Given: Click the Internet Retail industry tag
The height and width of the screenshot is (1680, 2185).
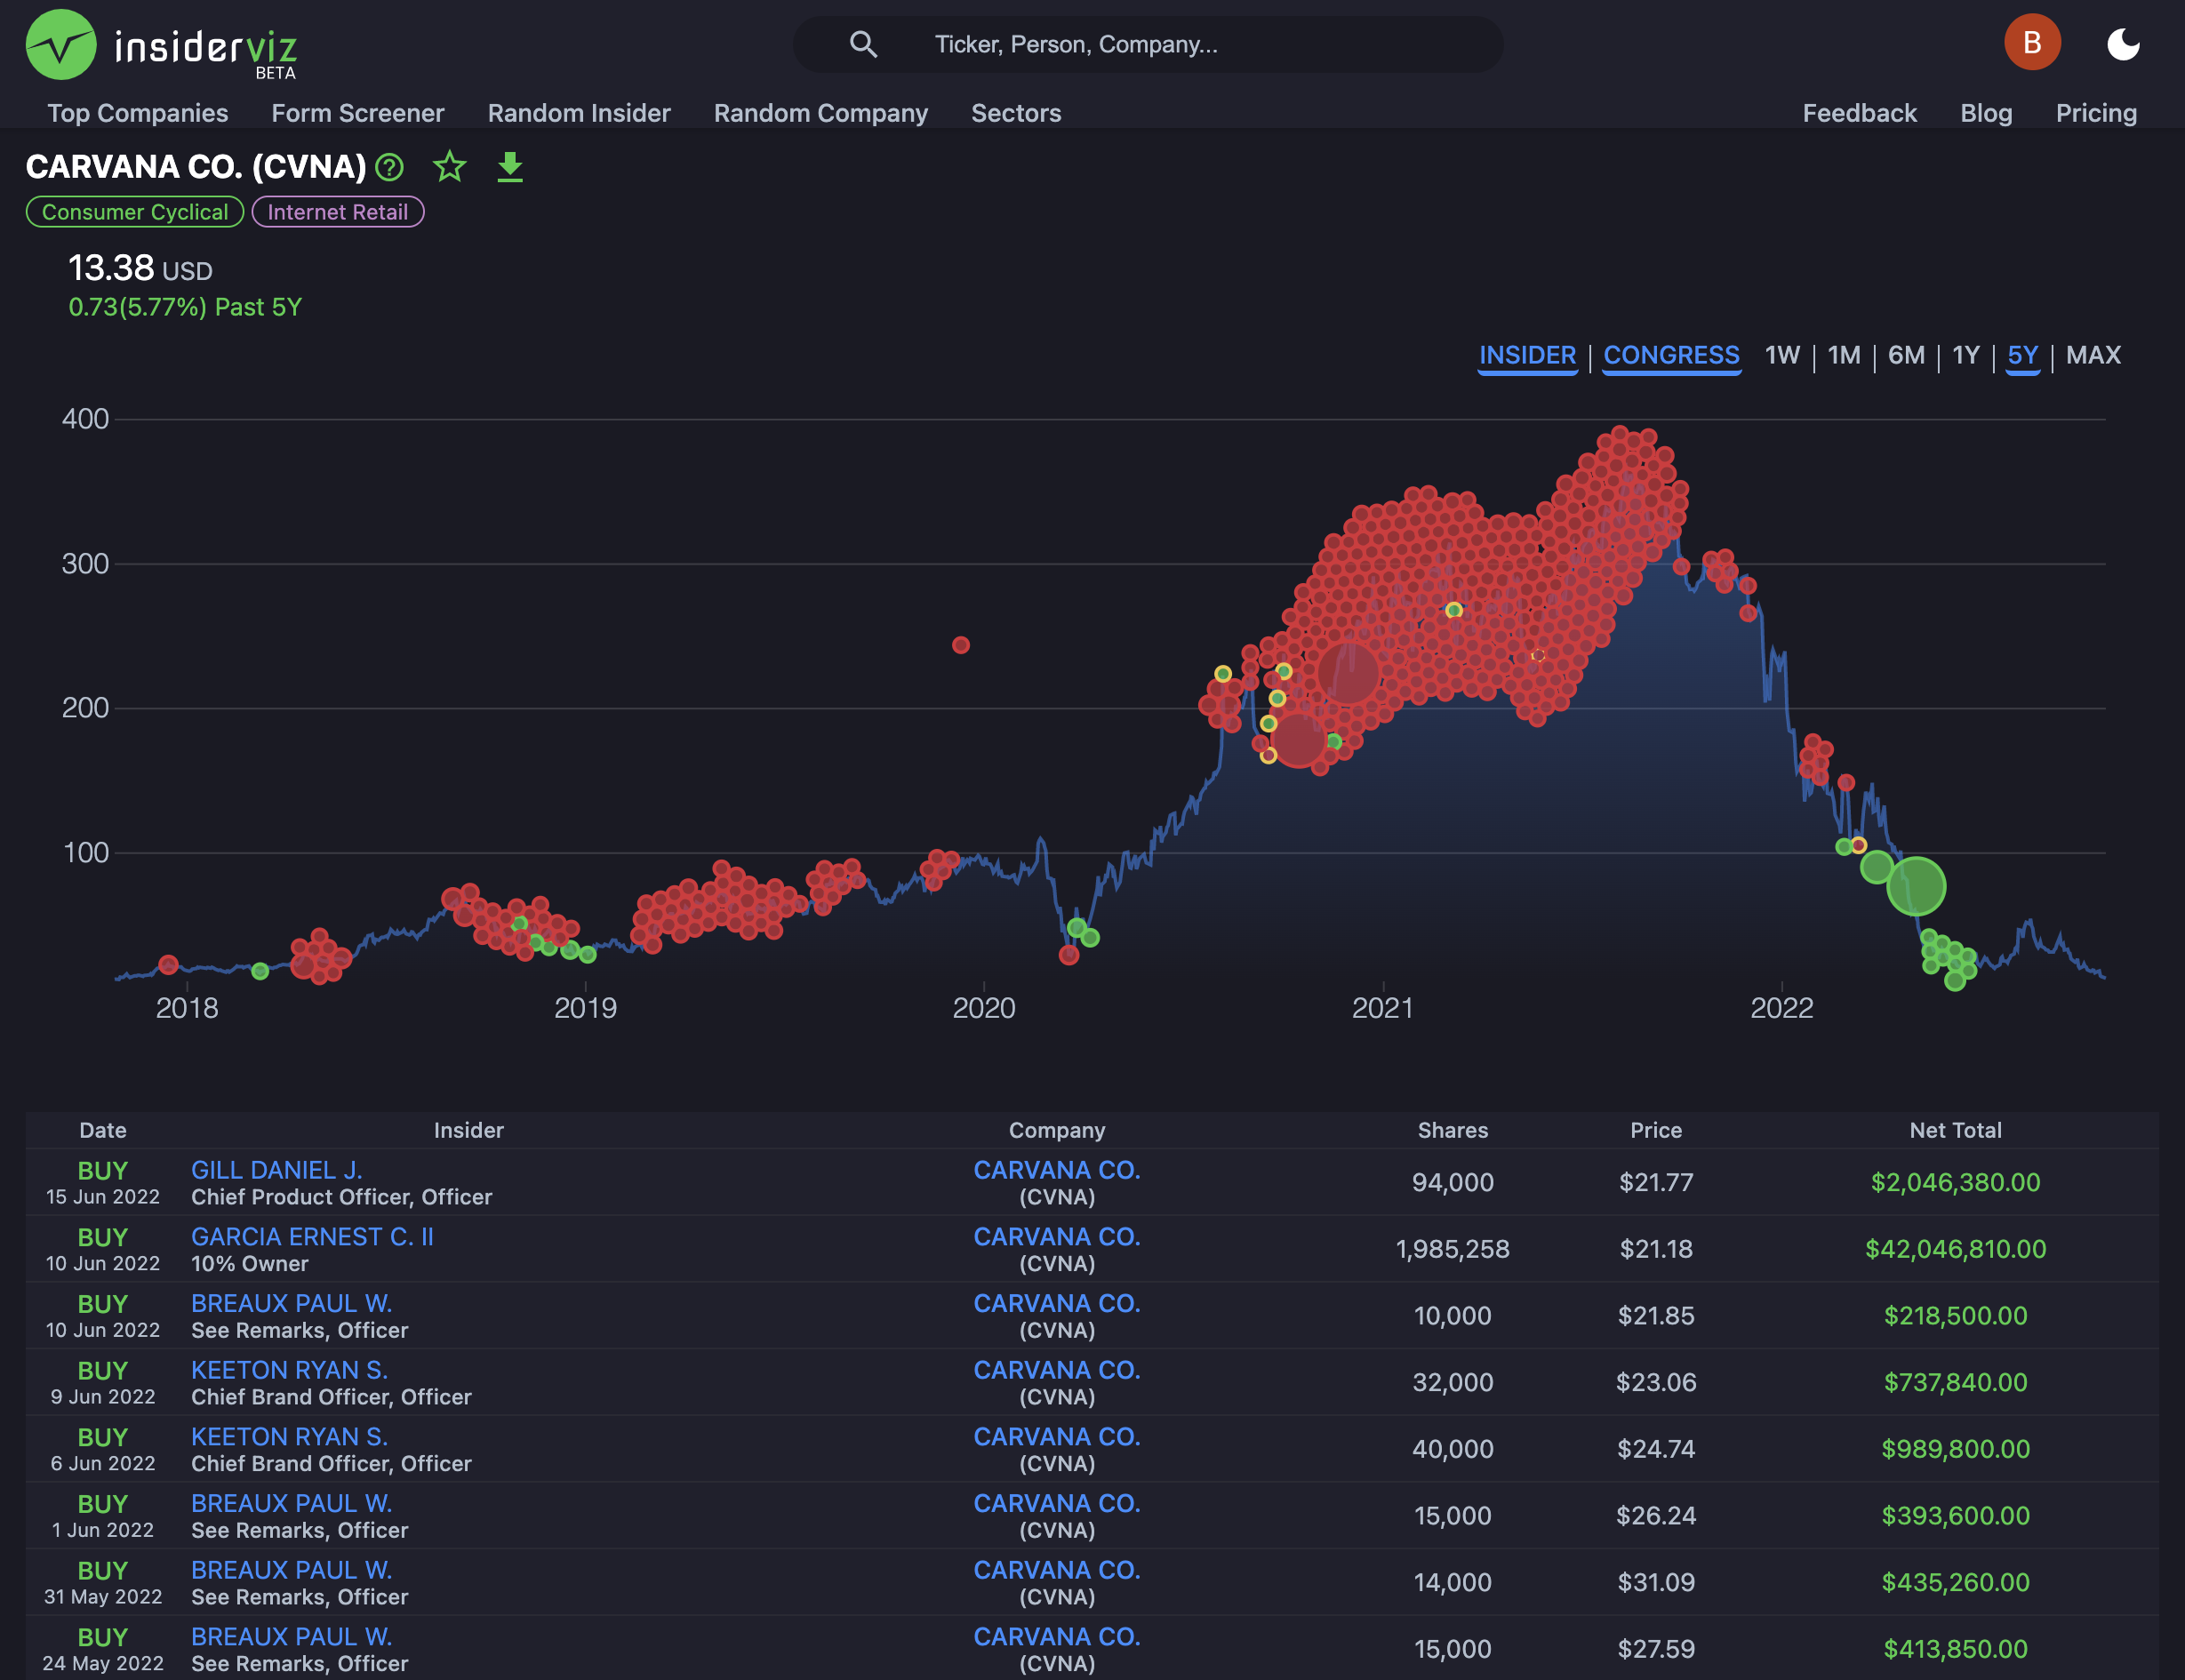Looking at the screenshot, I should point(338,212).
